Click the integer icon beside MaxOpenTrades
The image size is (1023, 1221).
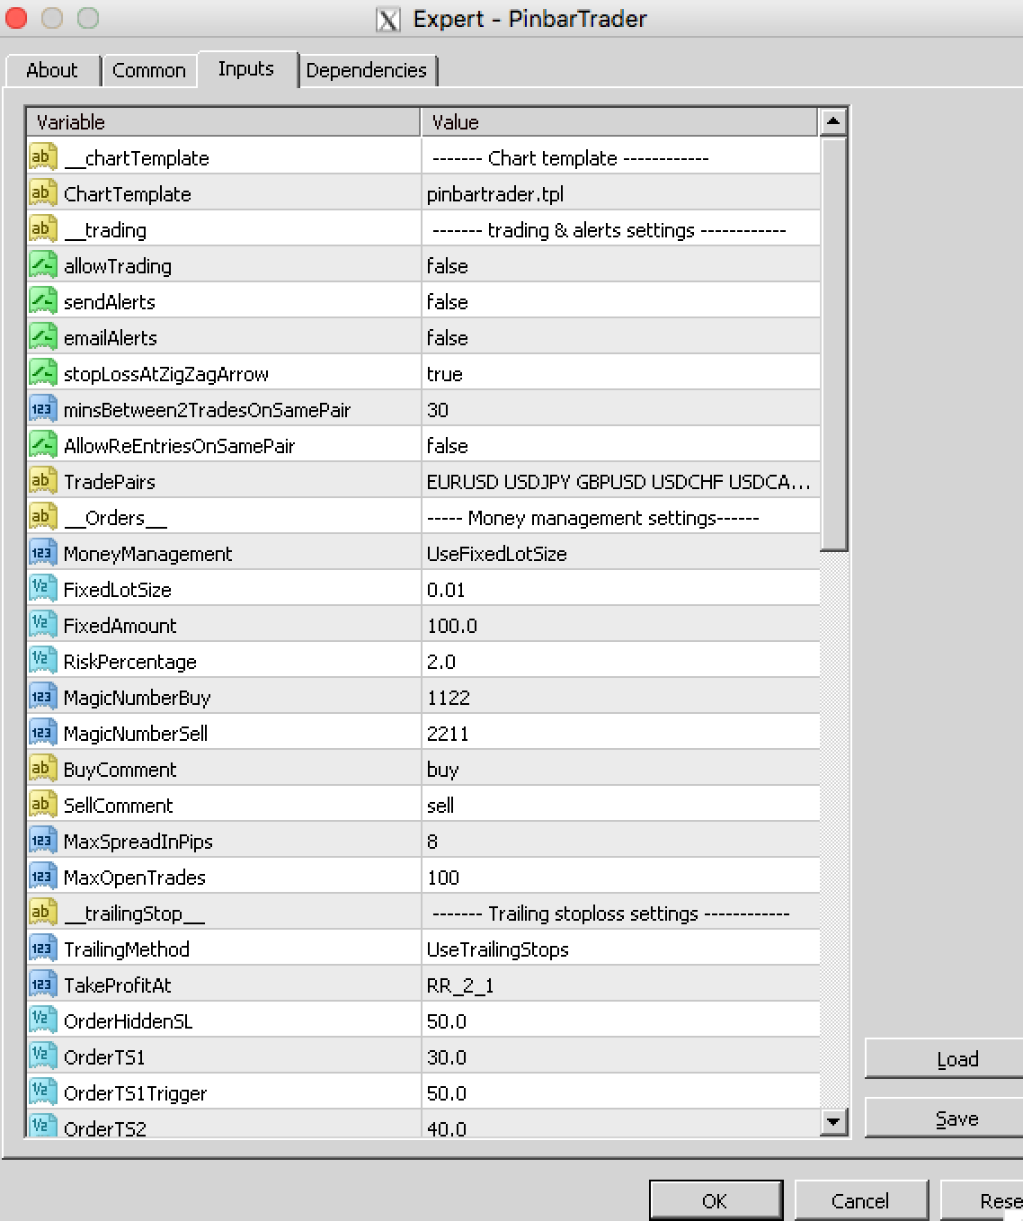click(x=43, y=877)
